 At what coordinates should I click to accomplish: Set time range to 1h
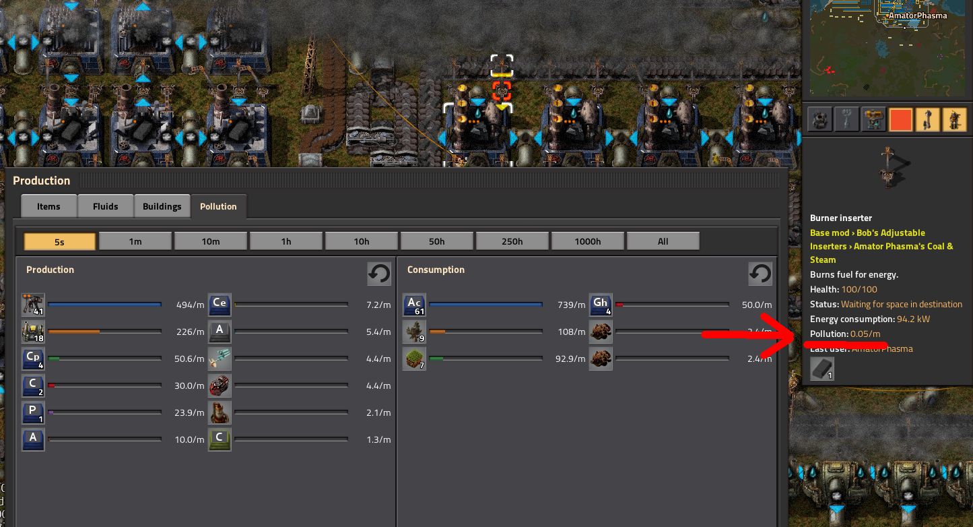286,241
